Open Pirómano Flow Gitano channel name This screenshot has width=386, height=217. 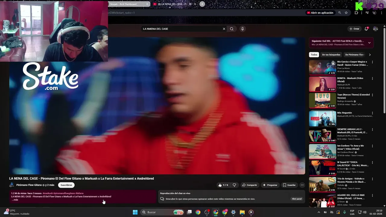click(29, 185)
